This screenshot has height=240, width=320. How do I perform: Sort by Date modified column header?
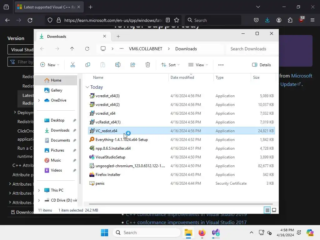tap(182, 77)
